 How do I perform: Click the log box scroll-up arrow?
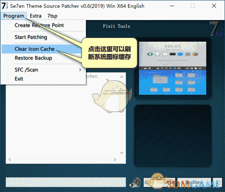[121, 77]
